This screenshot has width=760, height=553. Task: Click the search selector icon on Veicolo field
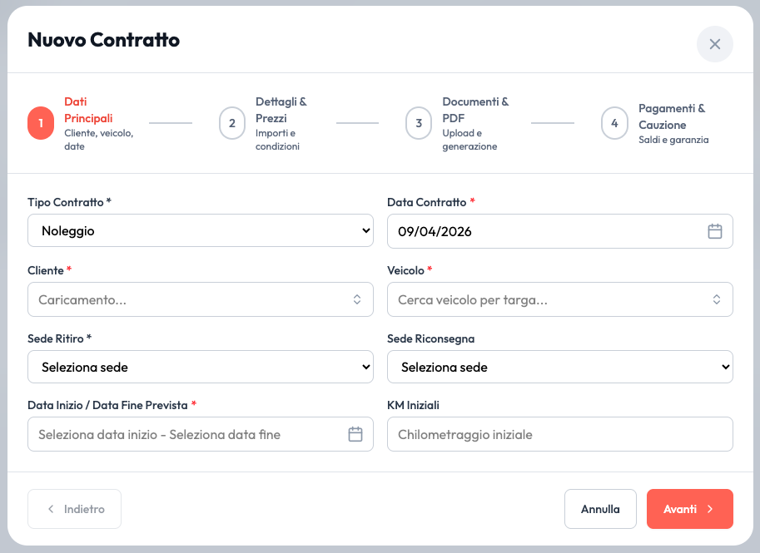716,299
